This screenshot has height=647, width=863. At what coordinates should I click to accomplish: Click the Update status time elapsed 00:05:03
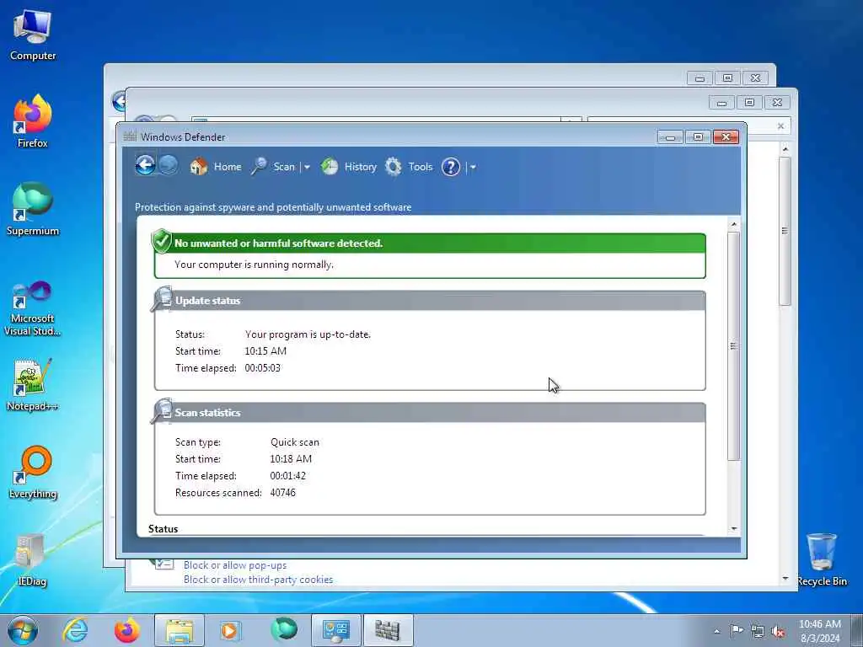pyautogui.click(x=263, y=367)
